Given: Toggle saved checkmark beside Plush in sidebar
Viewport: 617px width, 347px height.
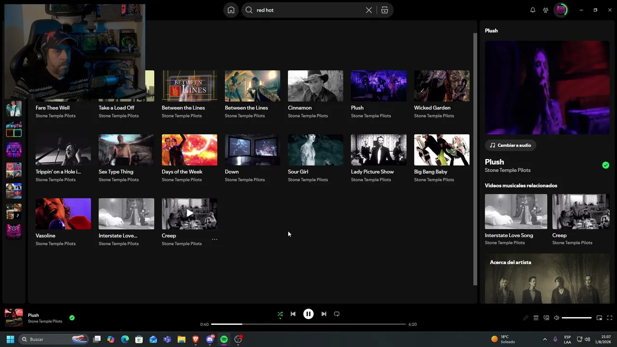Looking at the screenshot, I should (x=606, y=165).
